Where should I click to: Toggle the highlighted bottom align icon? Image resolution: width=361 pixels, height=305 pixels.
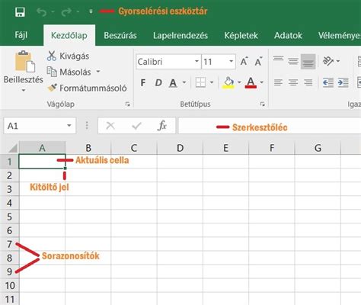(308, 62)
